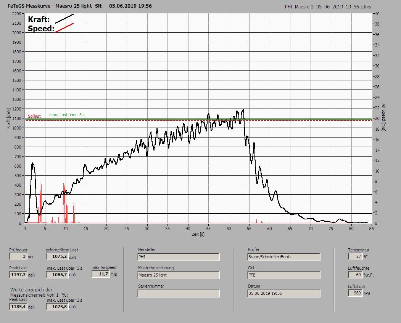Click Musterbezeichnung field Maesro 25 light

point(179,275)
